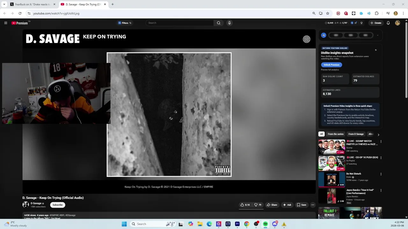Expand the blue IQ extension bar chevron
The height and width of the screenshot is (229, 408).
[377, 35]
